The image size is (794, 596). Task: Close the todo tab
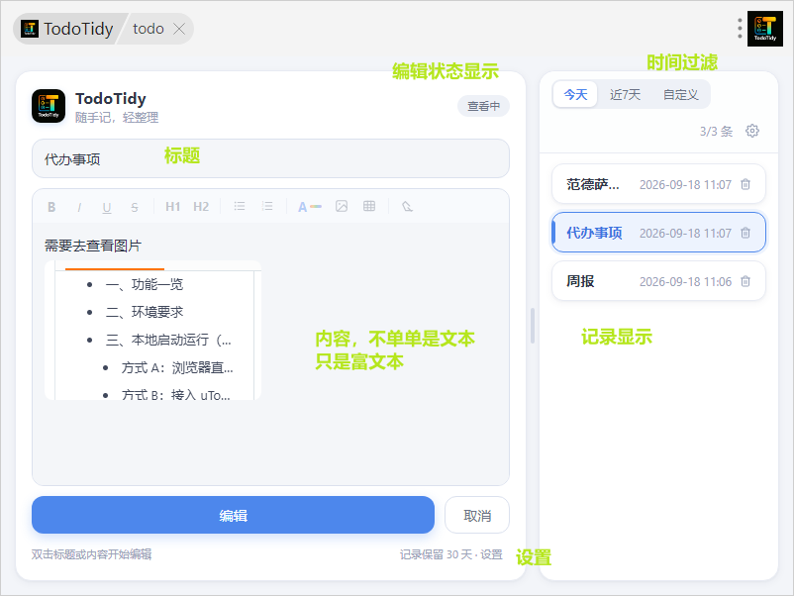179,29
